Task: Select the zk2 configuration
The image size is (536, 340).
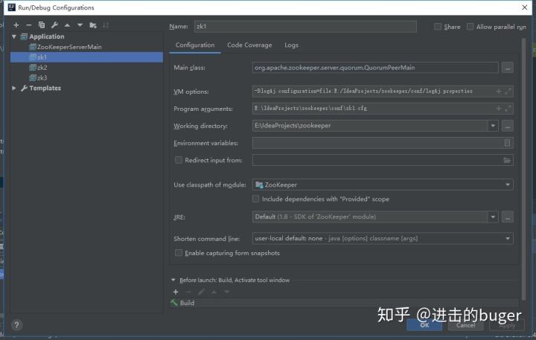Action: point(38,67)
